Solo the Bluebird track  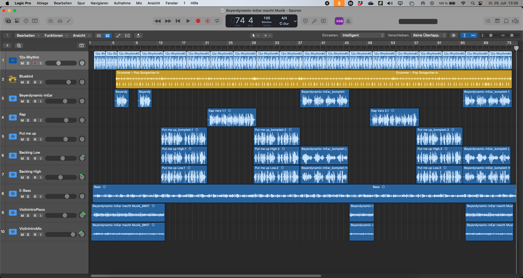pyautogui.click(x=28, y=82)
